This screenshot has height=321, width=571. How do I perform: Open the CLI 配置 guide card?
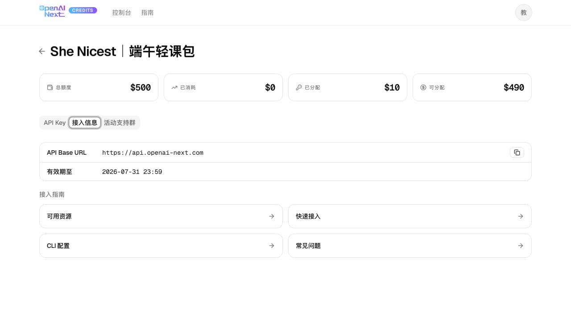pyautogui.click(x=161, y=246)
